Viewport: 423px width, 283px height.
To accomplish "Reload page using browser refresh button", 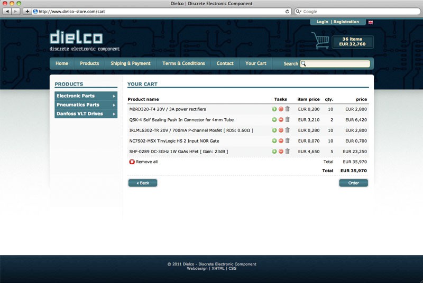I will click(287, 11).
